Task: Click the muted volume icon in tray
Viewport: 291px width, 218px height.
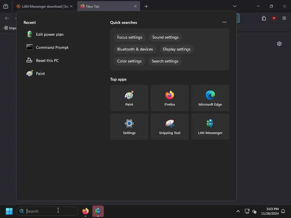Action: [254, 211]
